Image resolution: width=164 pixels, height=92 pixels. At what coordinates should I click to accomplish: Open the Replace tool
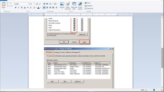pos(88,6)
